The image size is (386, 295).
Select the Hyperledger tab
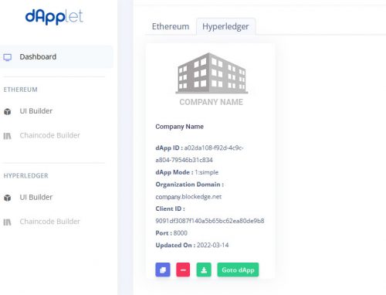pyautogui.click(x=225, y=26)
